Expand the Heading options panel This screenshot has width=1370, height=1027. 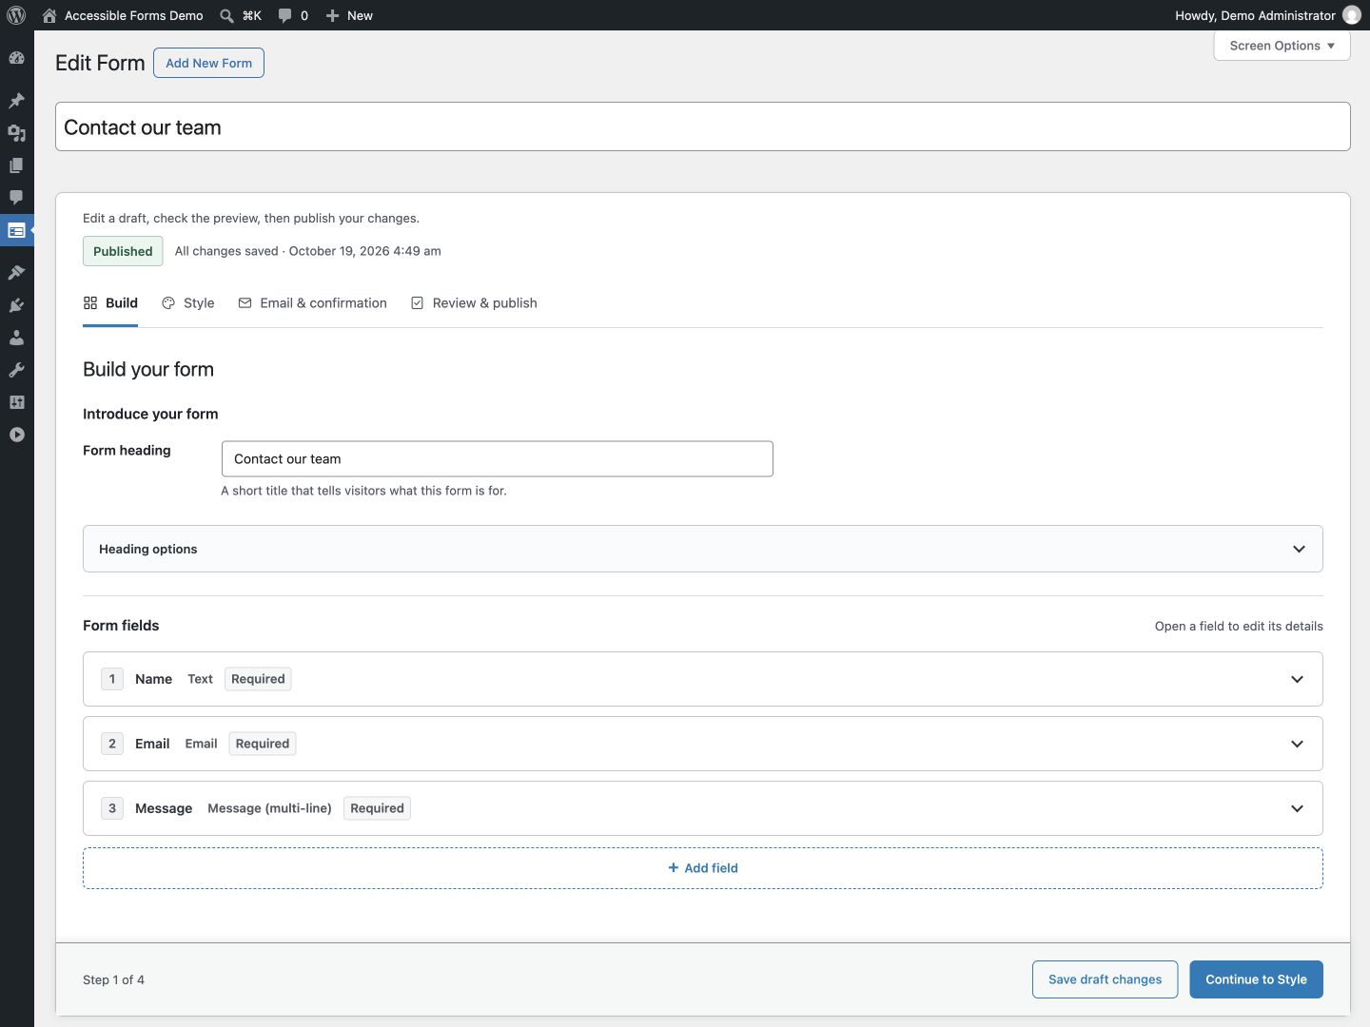point(703,549)
